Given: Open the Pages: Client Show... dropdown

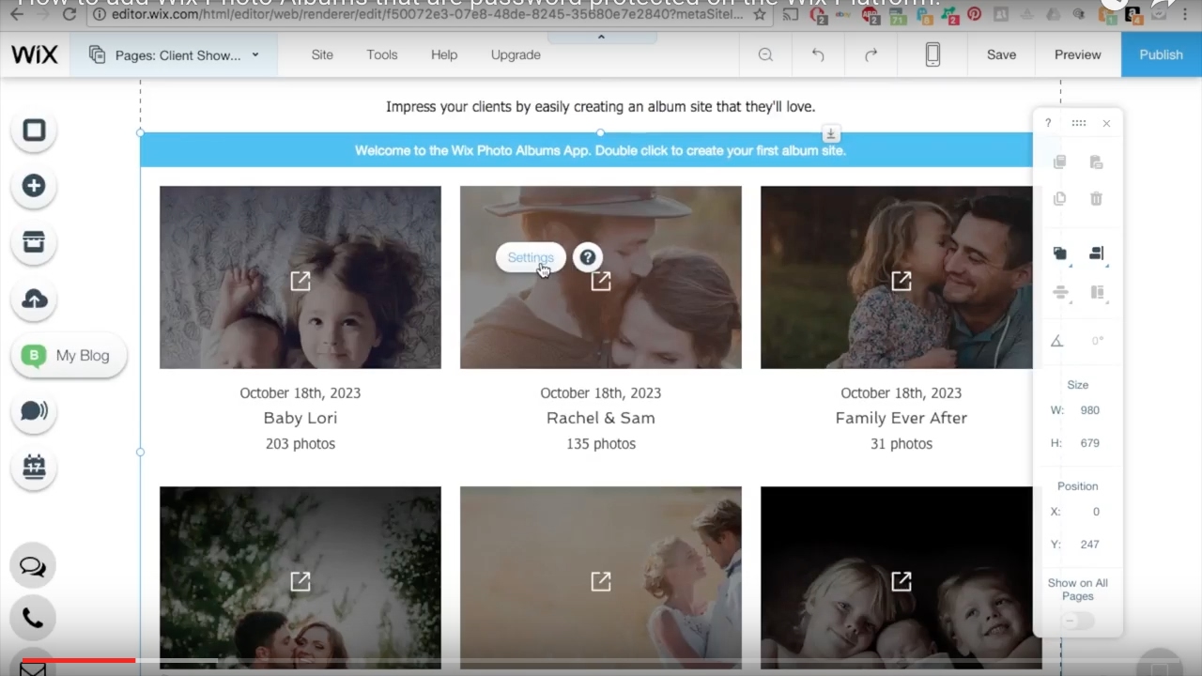Looking at the screenshot, I should coord(174,55).
